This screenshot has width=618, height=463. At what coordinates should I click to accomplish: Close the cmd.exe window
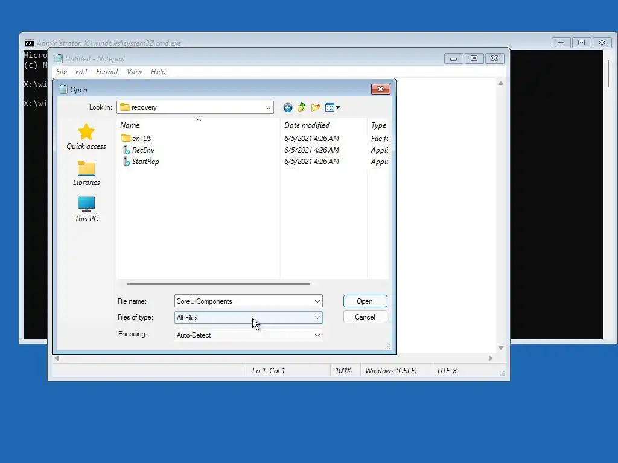pos(602,43)
